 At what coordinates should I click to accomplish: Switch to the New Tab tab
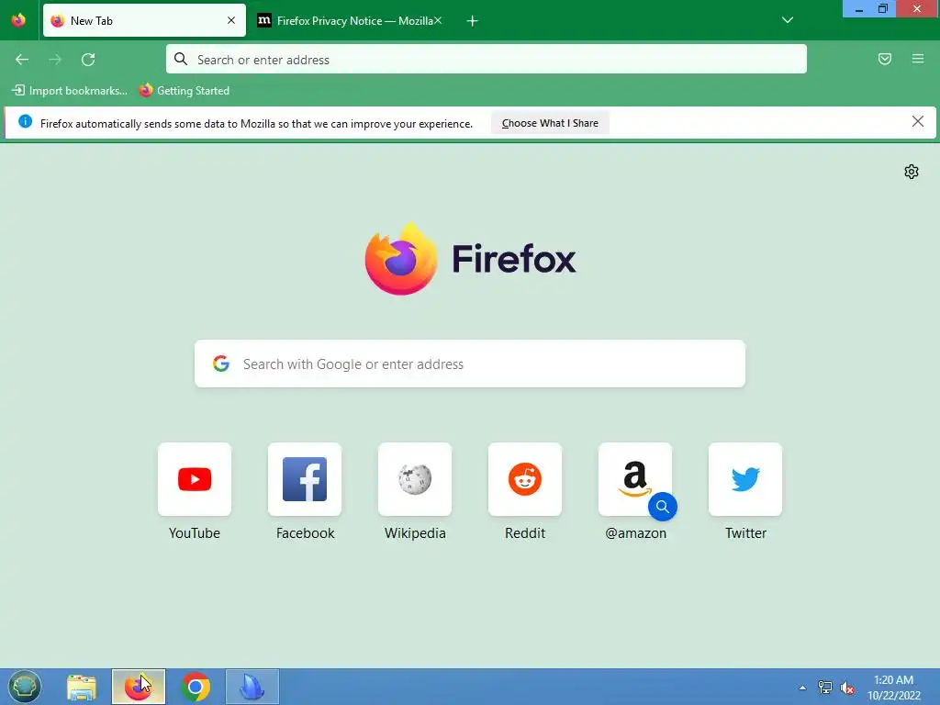(144, 20)
